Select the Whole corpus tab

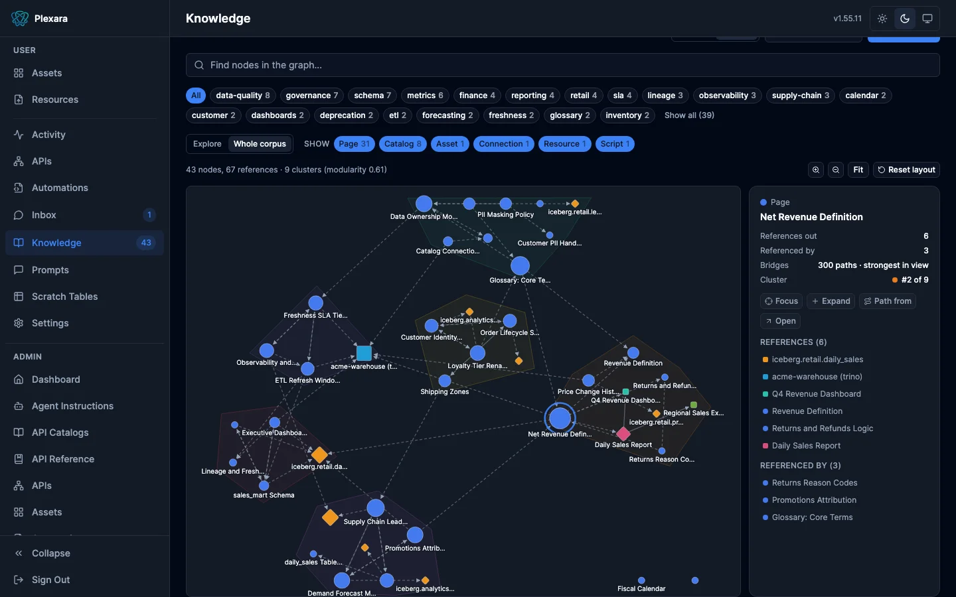tap(260, 144)
